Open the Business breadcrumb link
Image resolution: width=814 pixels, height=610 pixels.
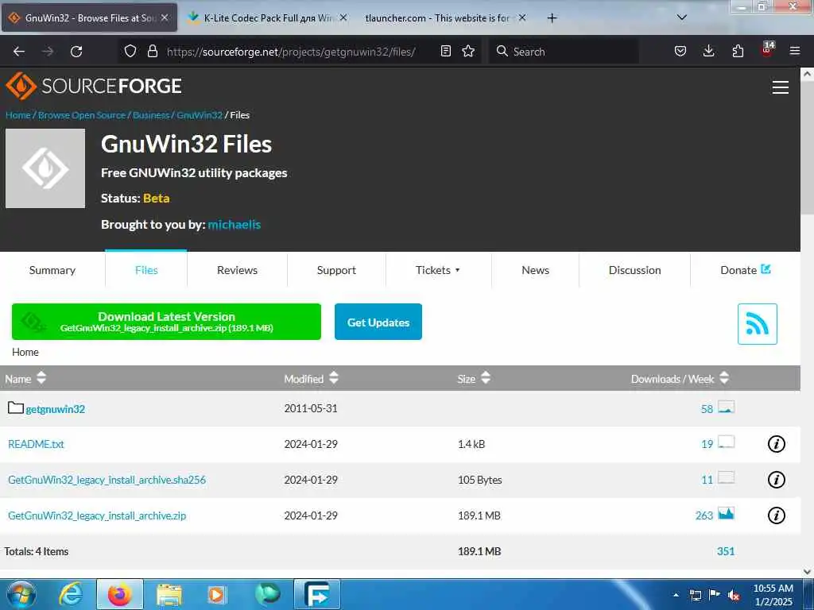[151, 115]
